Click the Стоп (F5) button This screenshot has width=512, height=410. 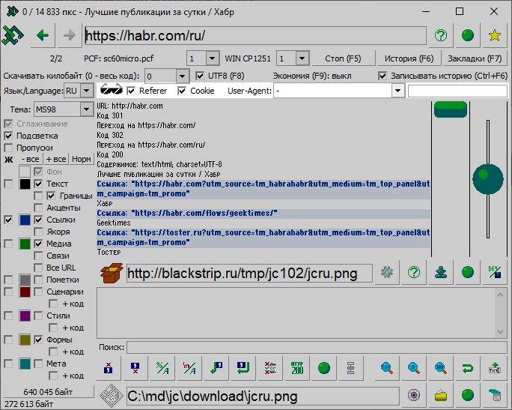(343, 58)
